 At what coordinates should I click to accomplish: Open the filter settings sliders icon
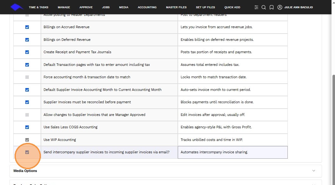pyautogui.click(x=256, y=7)
